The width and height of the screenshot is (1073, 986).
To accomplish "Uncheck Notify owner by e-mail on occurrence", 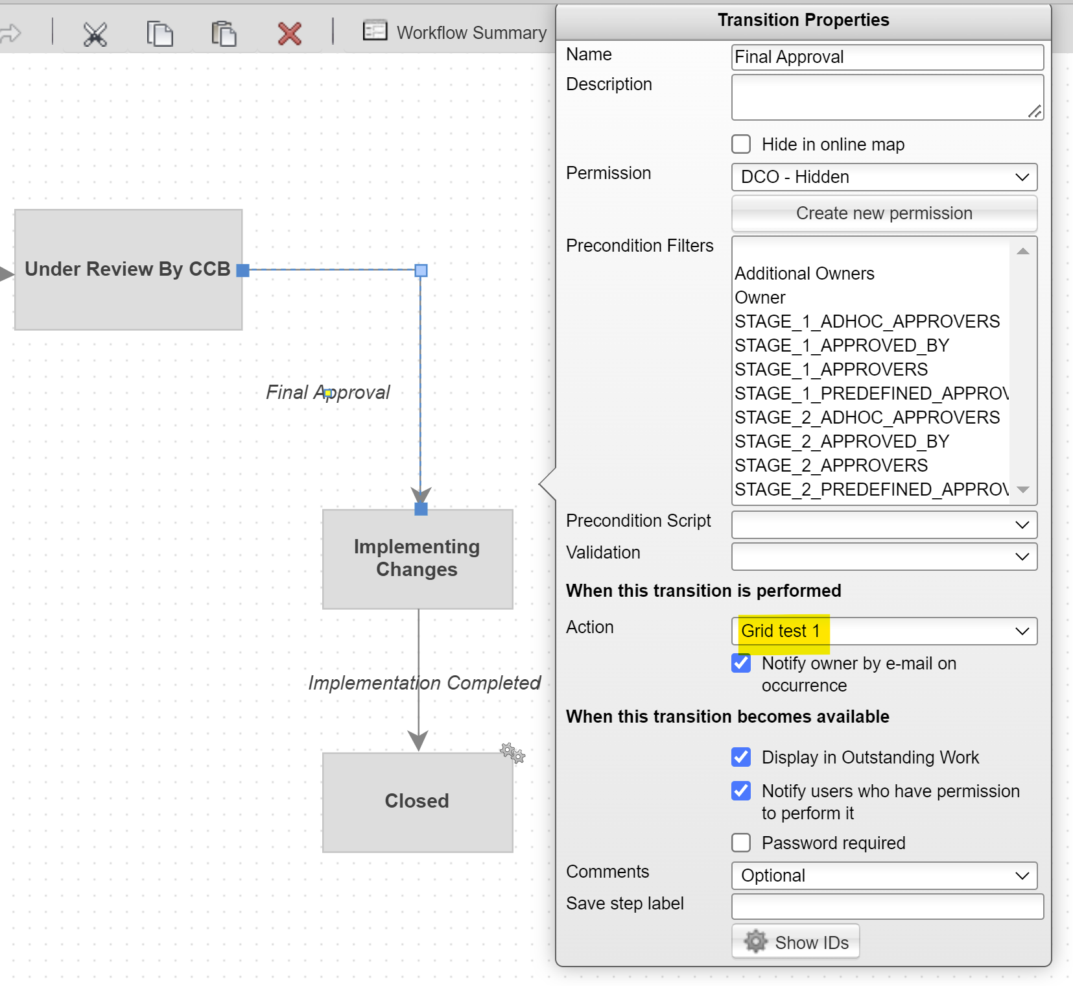I will [741, 663].
